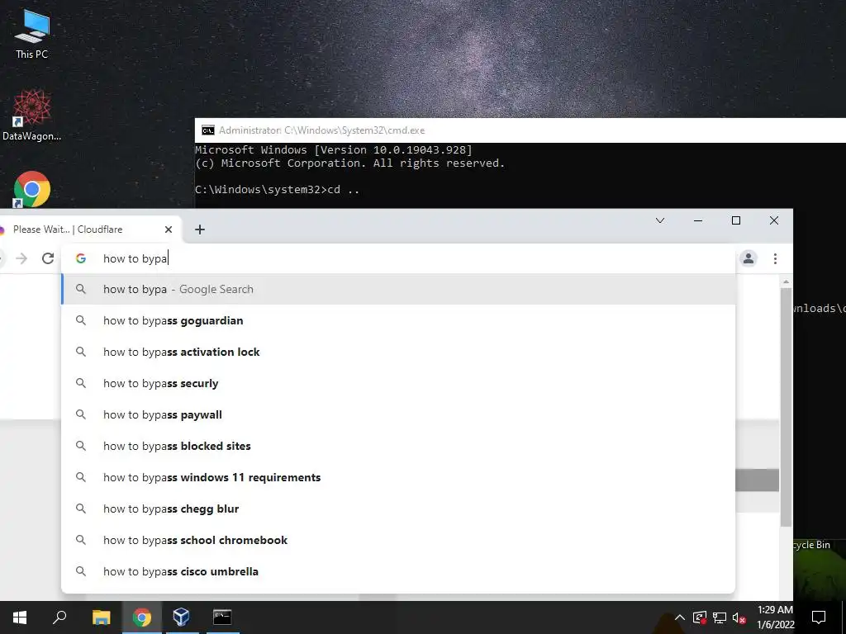The height and width of the screenshot is (634, 846).
Task: Select 'how to bypass school chromebook' suggestion
Action: (x=398, y=540)
